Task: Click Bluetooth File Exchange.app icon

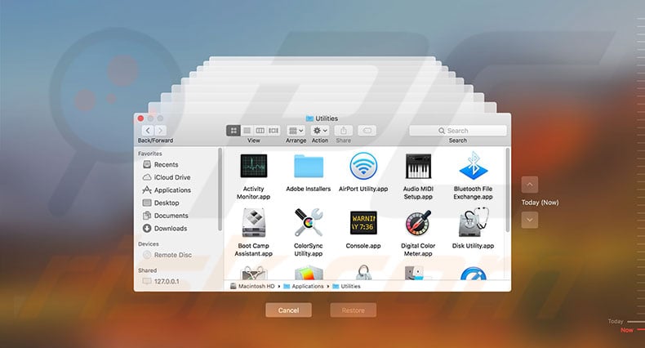Action: pyautogui.click(x=473, y=167)
